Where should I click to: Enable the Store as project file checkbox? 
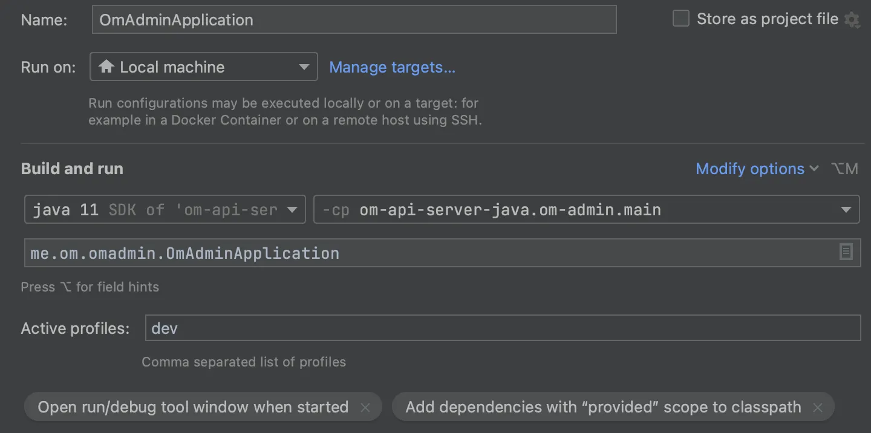(681, 19)
